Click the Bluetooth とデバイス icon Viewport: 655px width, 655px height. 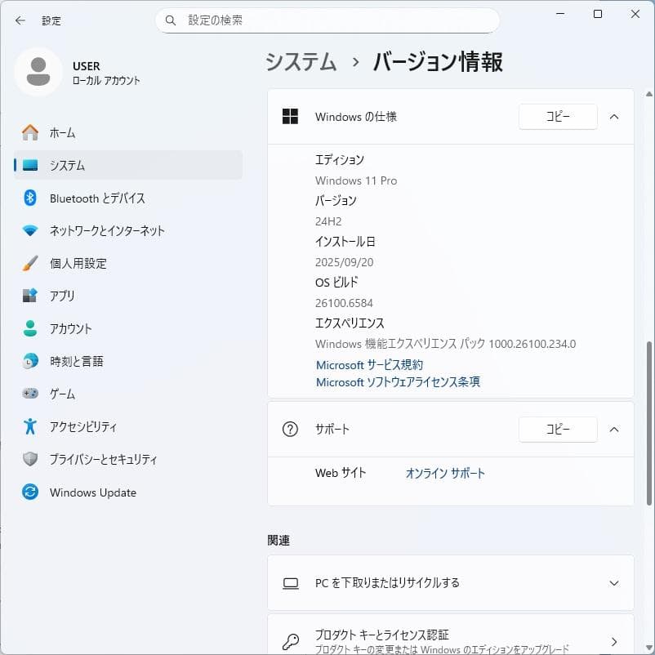coord(32,198)
